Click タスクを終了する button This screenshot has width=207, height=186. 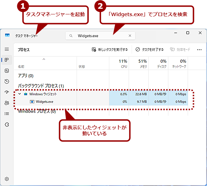coord(150,50)
